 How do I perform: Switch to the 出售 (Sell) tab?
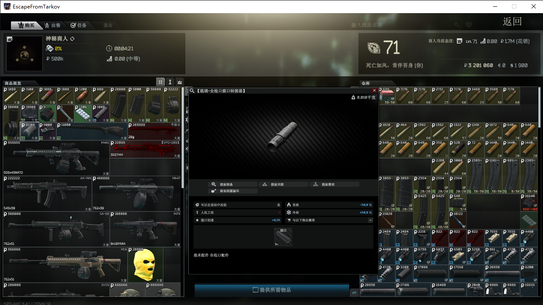point(53,25)
